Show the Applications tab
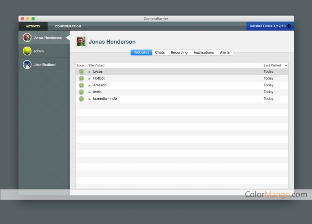This screenshot has height=224, width=312. point(204,53)
